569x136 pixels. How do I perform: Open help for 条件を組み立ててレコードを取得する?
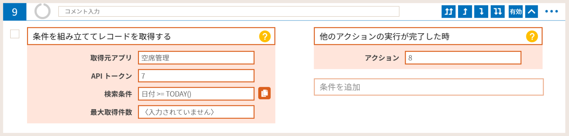coord(265,36)
